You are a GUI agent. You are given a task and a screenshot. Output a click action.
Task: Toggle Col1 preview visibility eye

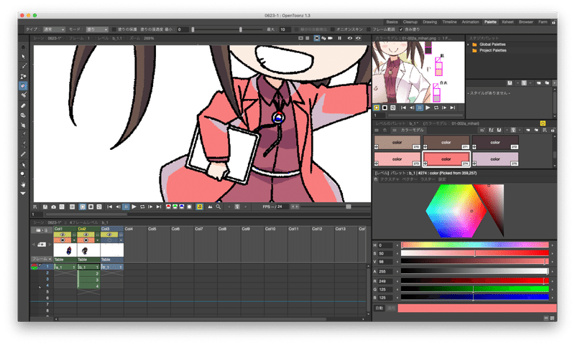pyautogui.click(x=63, y=235)
